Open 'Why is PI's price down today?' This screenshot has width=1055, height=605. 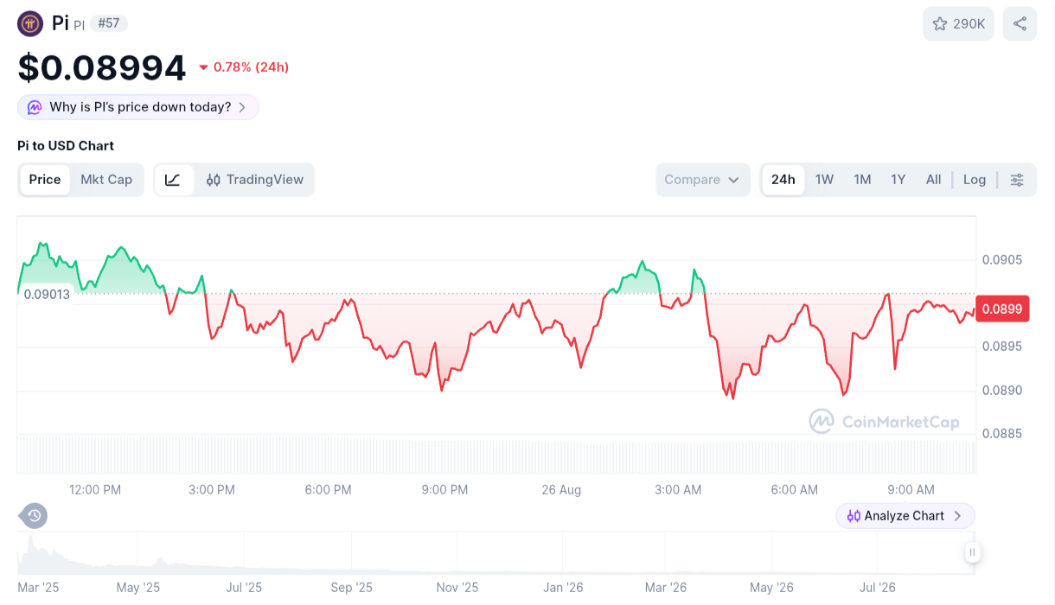pos(138,107)
